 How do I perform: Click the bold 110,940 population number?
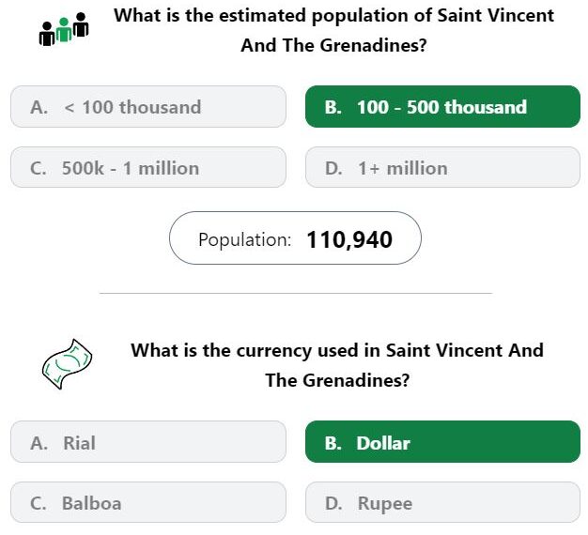(x=349, y=239)
